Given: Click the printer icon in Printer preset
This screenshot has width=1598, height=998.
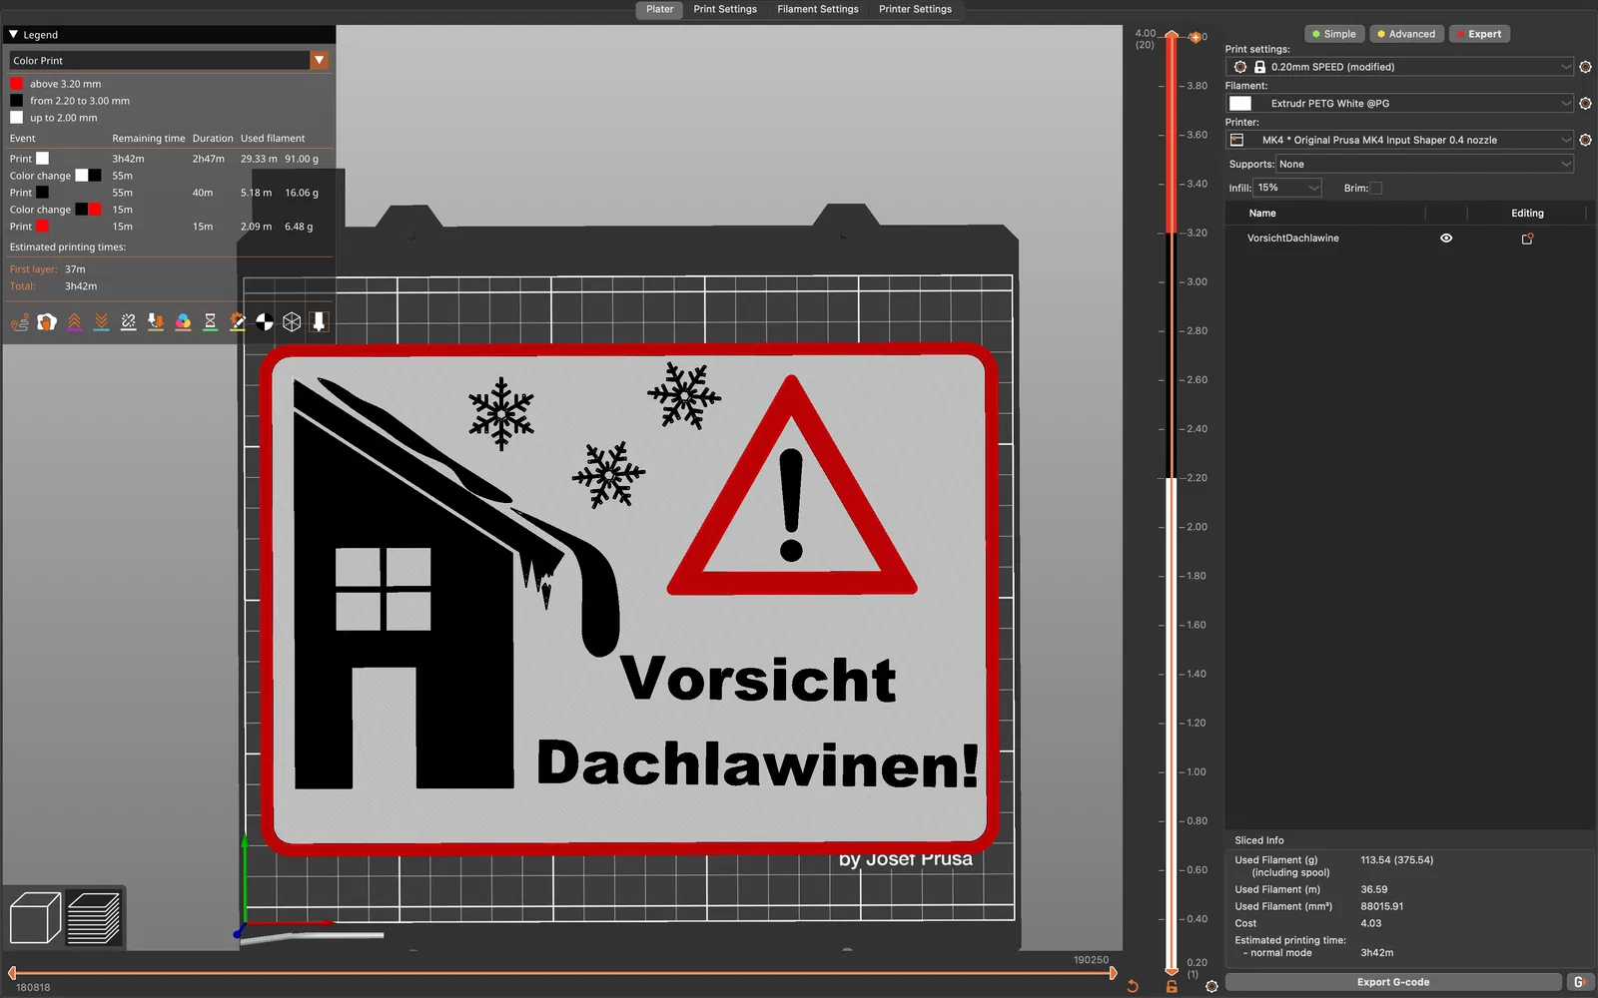Looking at the screenshot, I should click(1237, 140).
